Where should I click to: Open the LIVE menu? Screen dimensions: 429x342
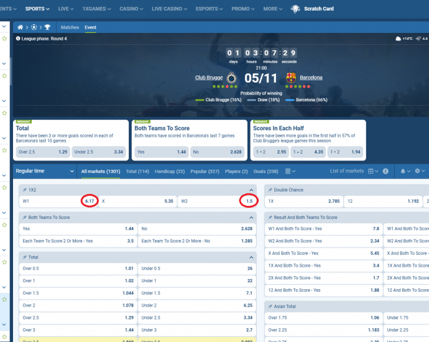point(66,9)
